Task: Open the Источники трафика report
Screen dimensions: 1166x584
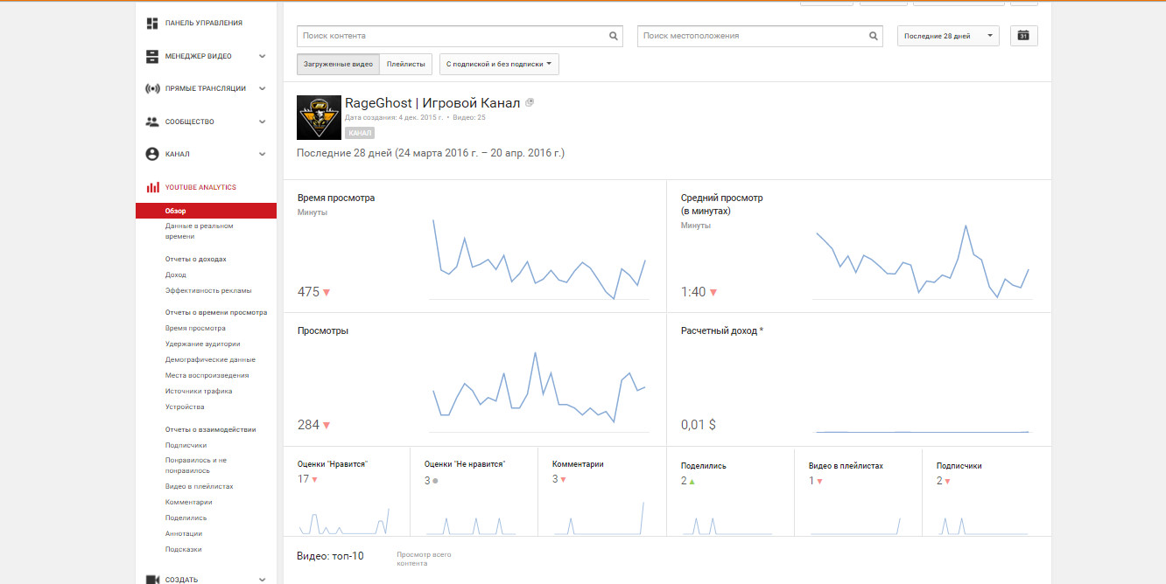Action: 199,391
